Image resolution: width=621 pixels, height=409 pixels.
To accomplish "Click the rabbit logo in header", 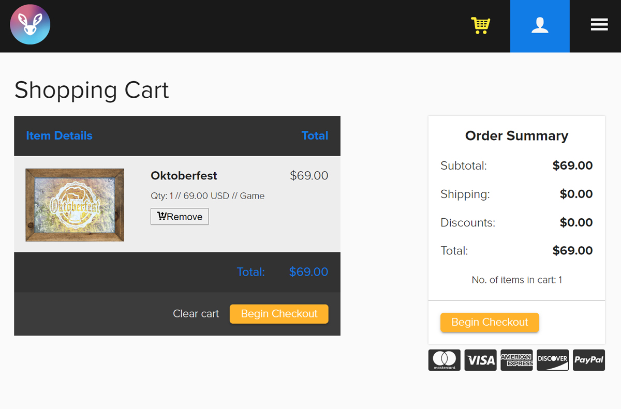I will (x=30, y=24).
